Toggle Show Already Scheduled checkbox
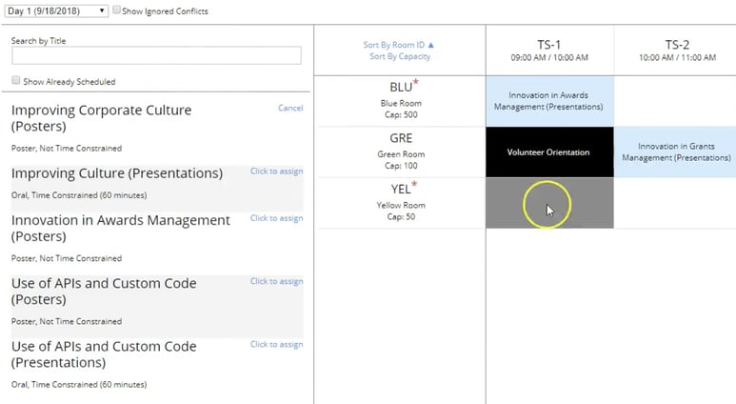736x404 pixels. click(16, 81)
